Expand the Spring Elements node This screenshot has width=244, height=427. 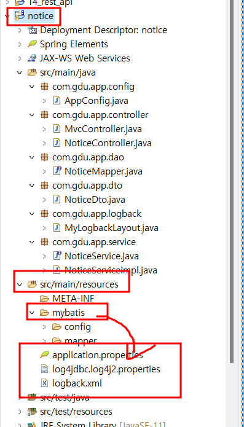click(20, 44)
